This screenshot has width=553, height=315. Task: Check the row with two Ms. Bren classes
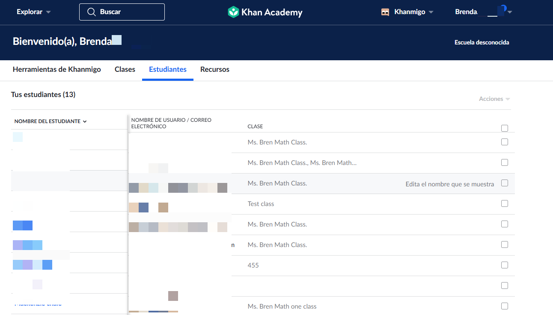coord(505,162)
